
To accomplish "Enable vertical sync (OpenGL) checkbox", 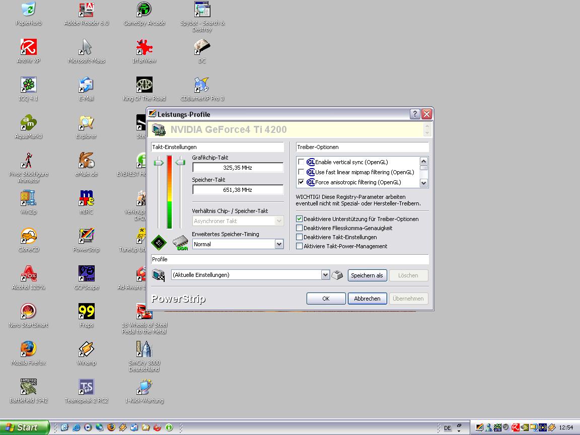I will coord(301,162).
